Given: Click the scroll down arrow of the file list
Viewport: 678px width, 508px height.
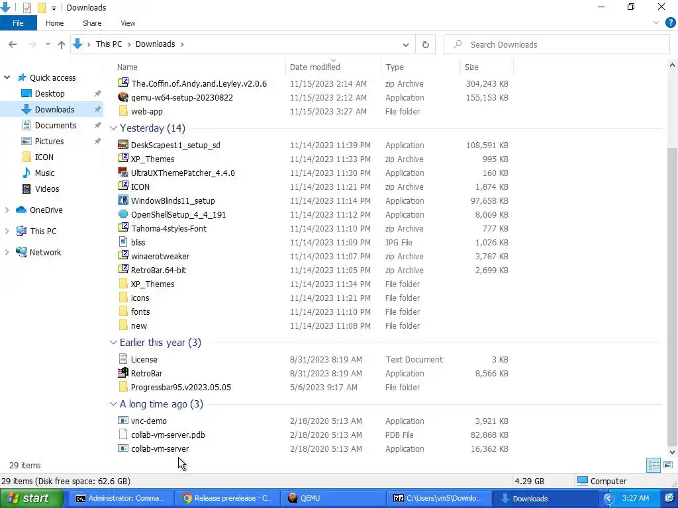Looking at the screenshot, I should (x=672, y=452).
